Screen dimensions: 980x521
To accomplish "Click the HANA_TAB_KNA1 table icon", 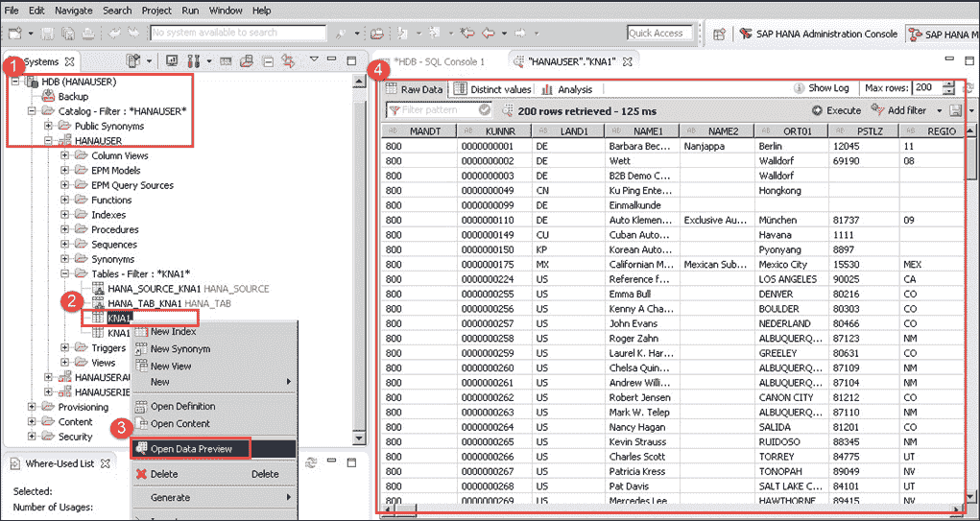I will click(x=99, y=303).
